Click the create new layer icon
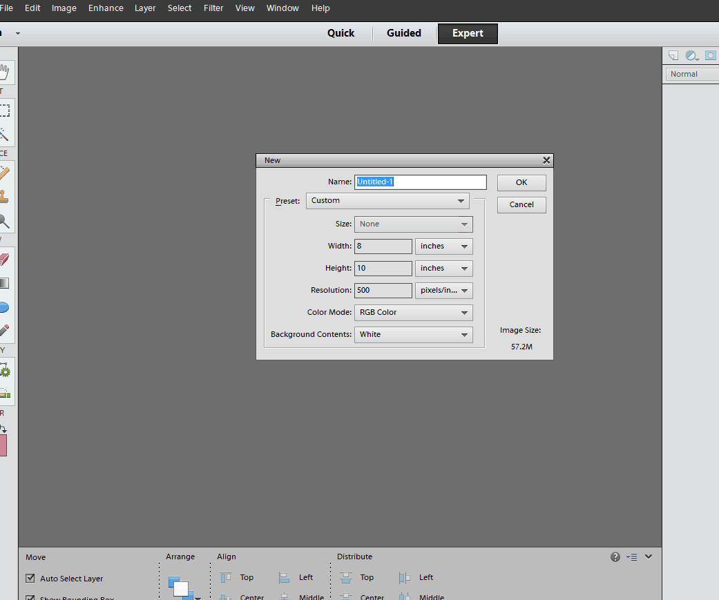Screen dimensions: 719x600 click(673, 56)
